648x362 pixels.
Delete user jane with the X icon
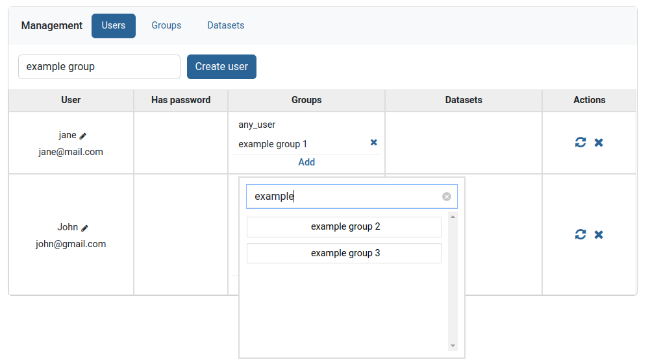[599, 142]
